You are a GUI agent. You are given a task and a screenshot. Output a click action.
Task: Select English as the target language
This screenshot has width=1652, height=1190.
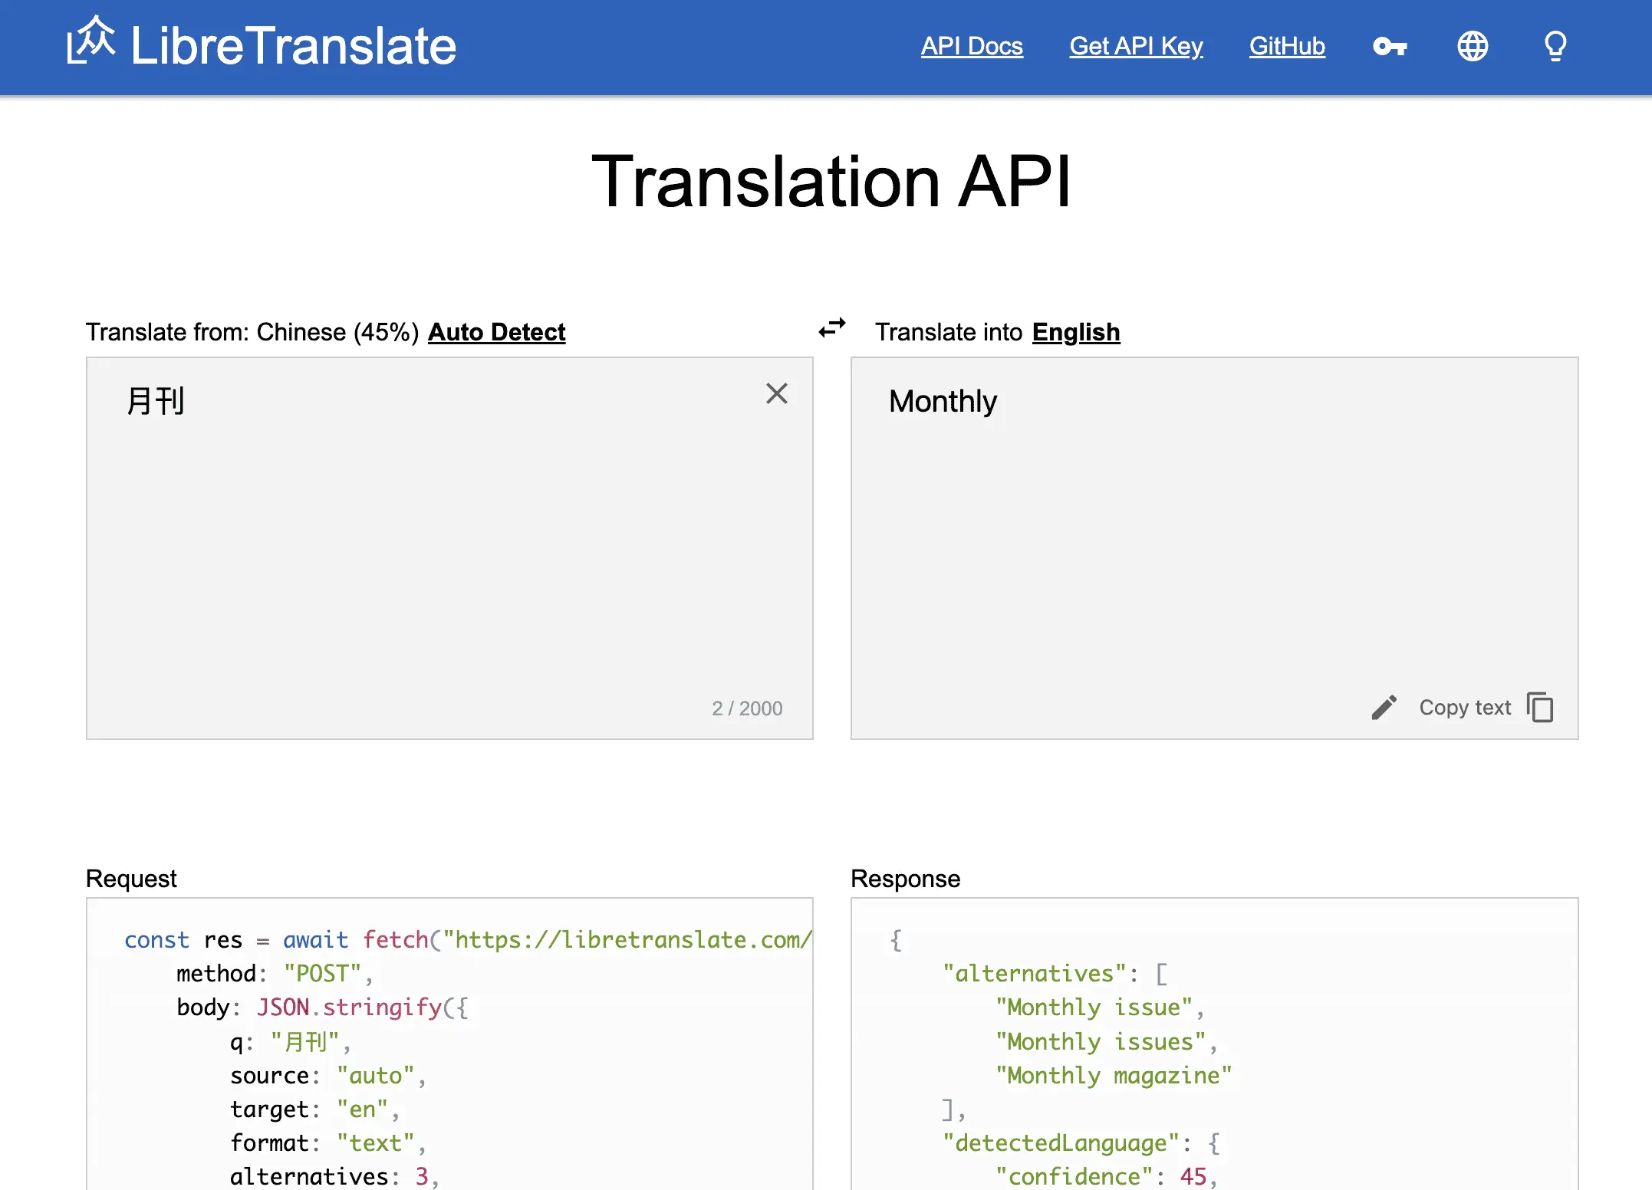pyautogui.click(x=1074, y=332)
